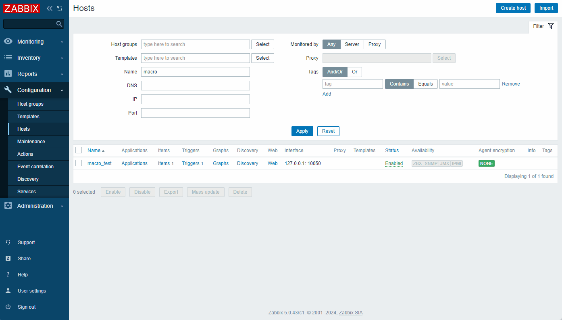Image resolution: width=562 pixels, height=320 pixels.
Task: Select Proxy for Monitored by
Action: tap(375, 44)
